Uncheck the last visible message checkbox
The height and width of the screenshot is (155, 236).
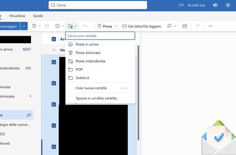click(54, 147)
